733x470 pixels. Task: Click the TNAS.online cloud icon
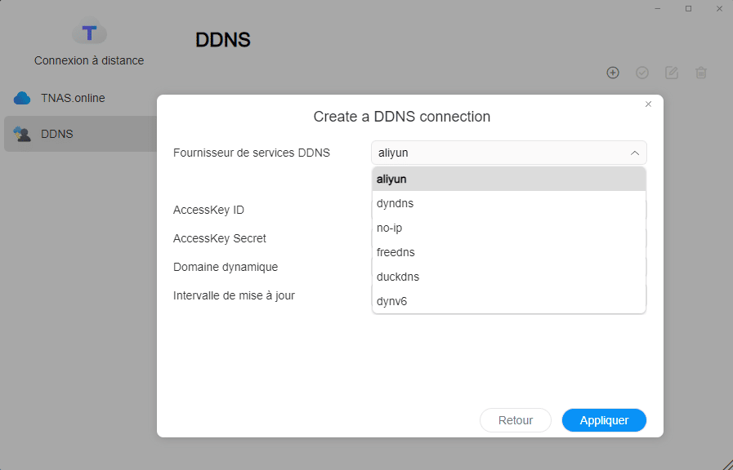22,99
